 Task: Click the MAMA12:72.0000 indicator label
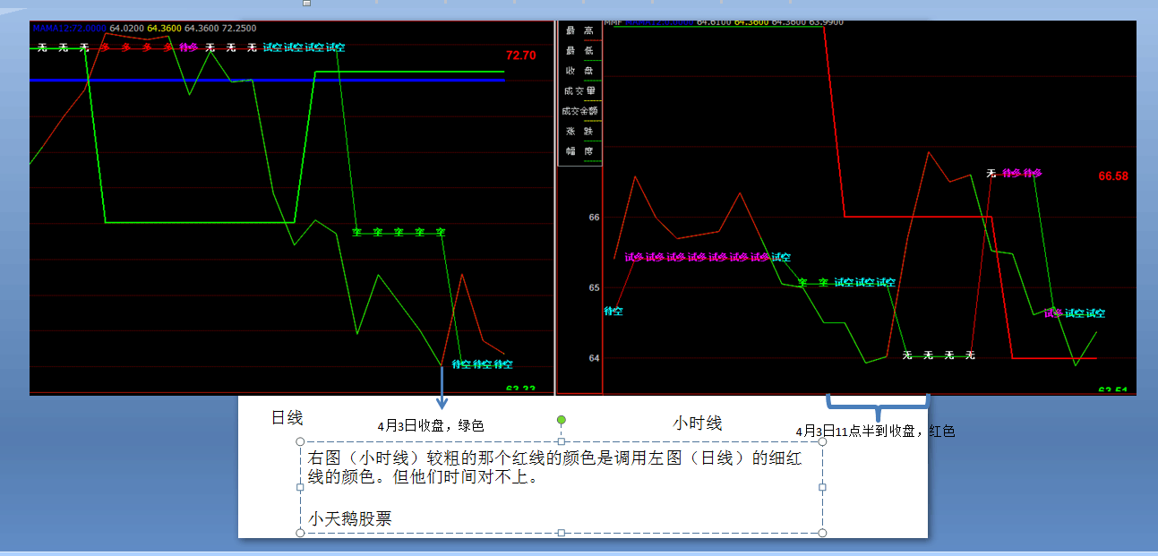click(x=67, y=29)
